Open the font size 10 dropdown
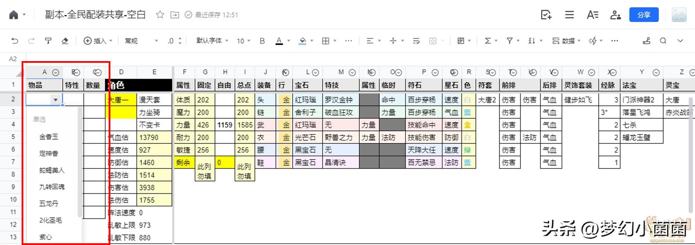The height and width of the screenshot is (245, 695). click(243, 41)
